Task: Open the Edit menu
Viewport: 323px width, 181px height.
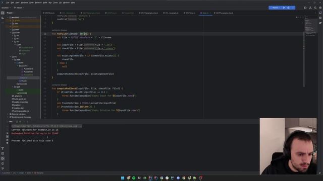Action: (12, 3)
